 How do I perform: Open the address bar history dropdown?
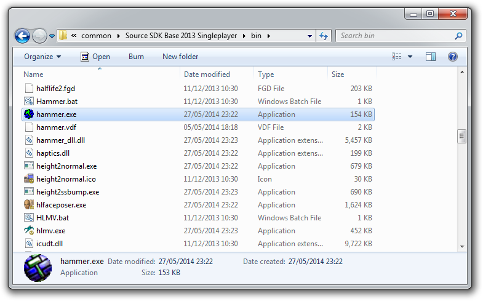click(309, 36)
